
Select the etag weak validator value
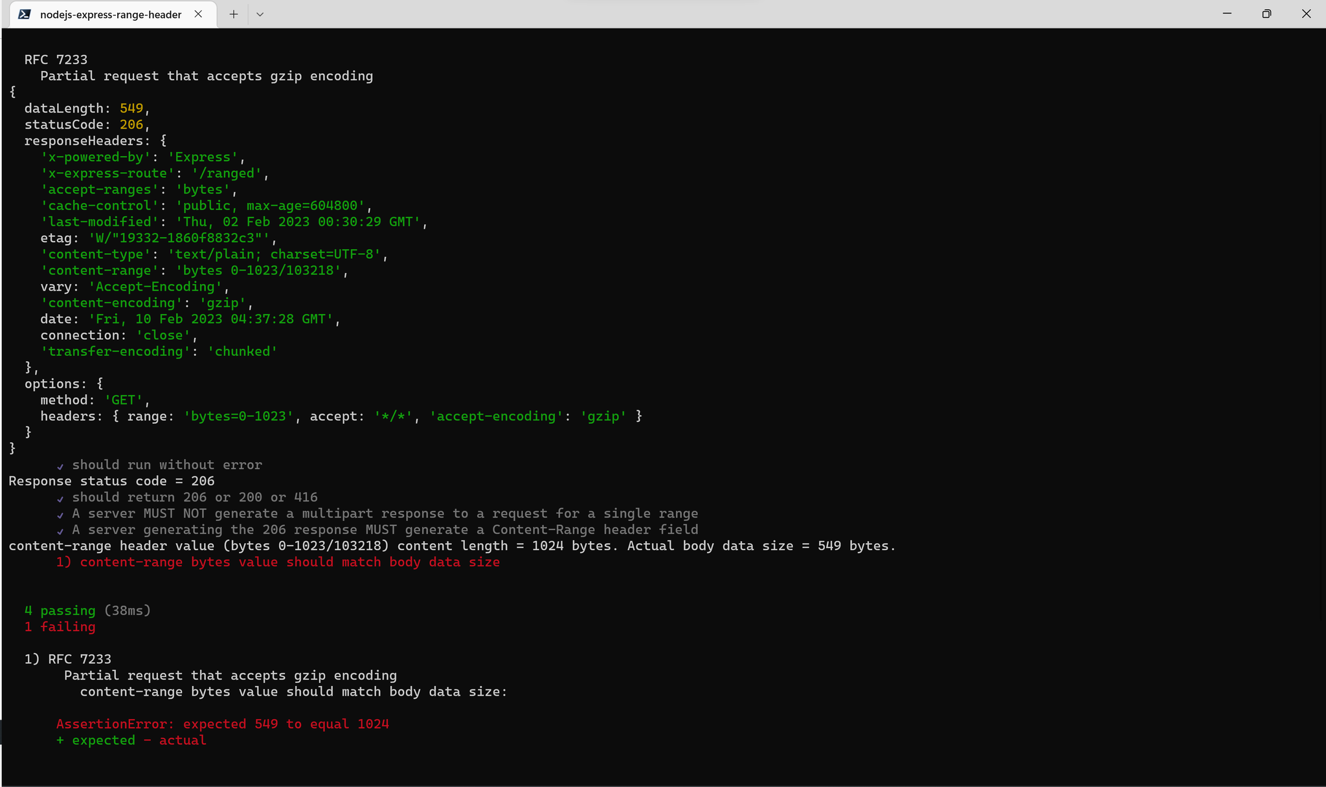tap(181, 238)
